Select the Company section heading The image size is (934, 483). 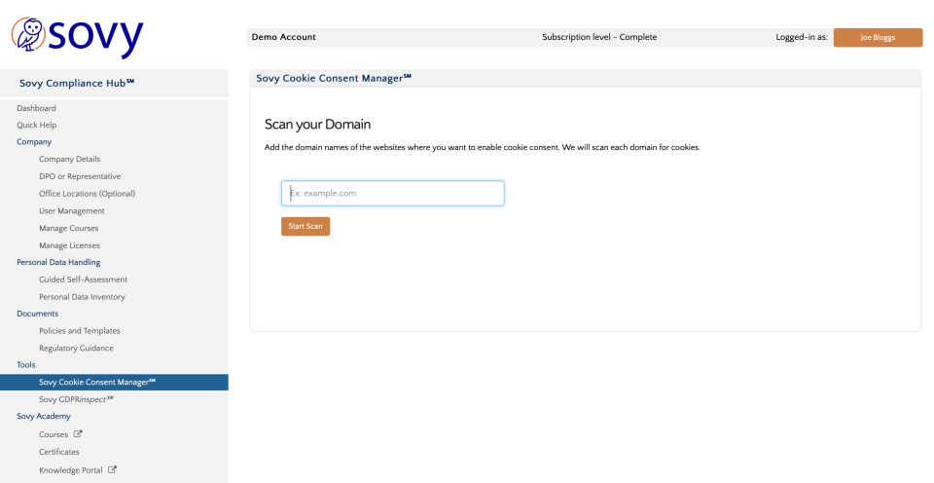[x=34, y=142]
